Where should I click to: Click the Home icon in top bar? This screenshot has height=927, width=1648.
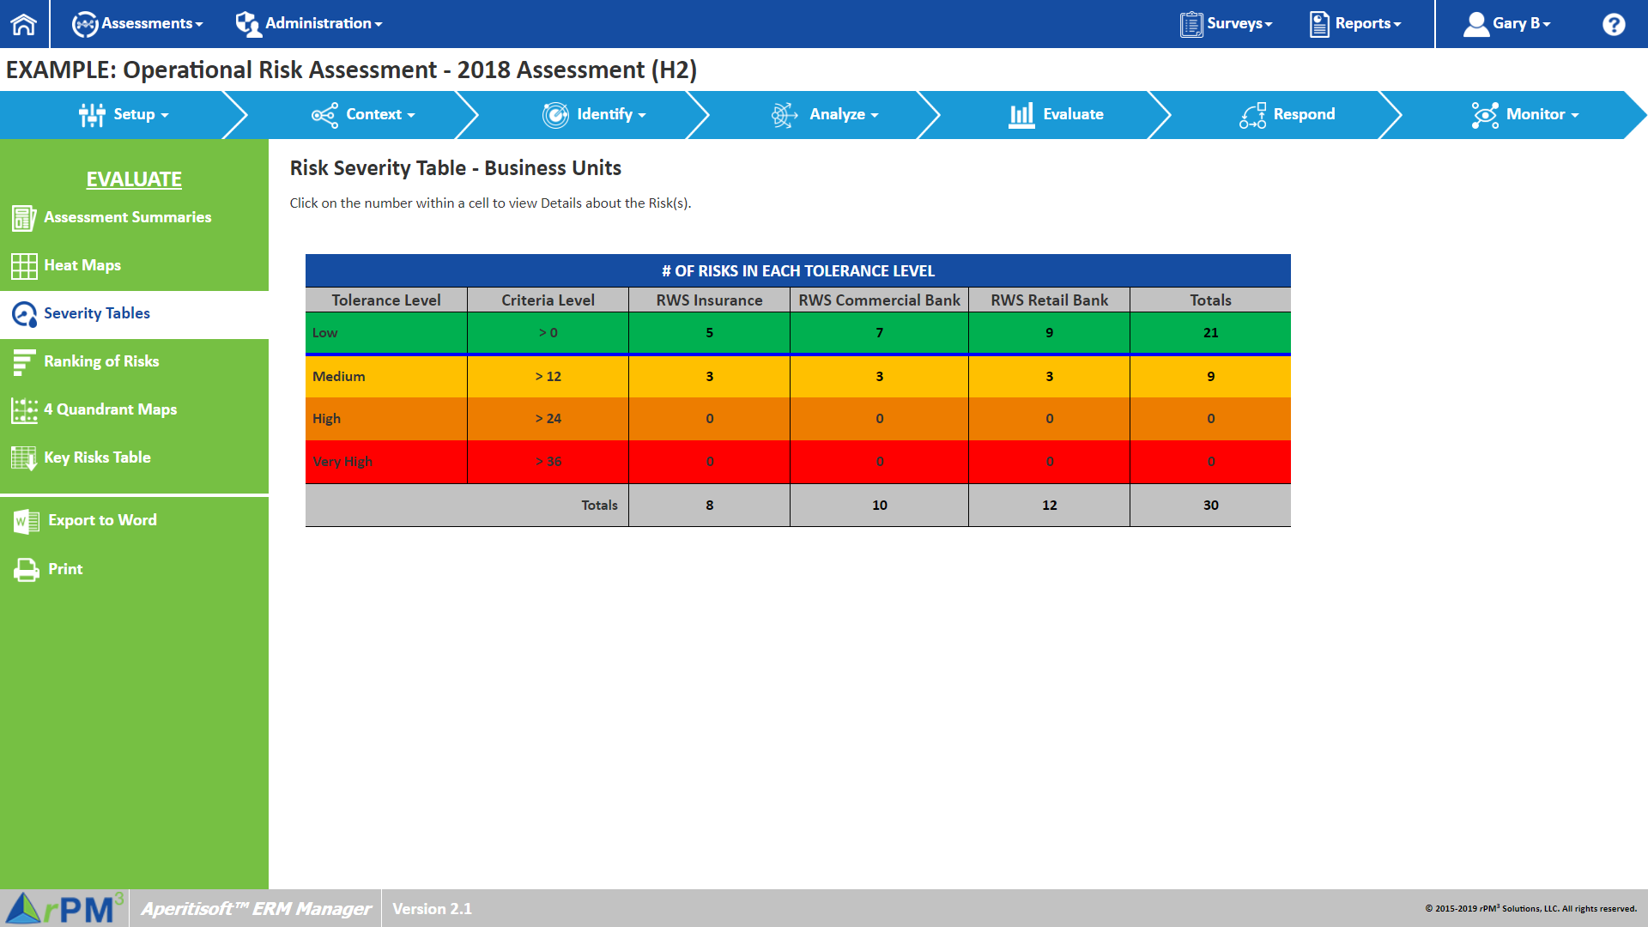24,24
